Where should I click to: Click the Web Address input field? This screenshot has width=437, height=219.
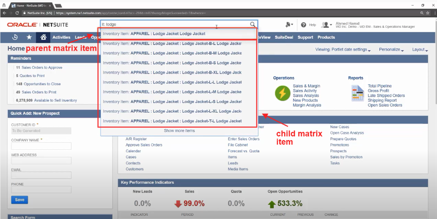tap(41, 161)
